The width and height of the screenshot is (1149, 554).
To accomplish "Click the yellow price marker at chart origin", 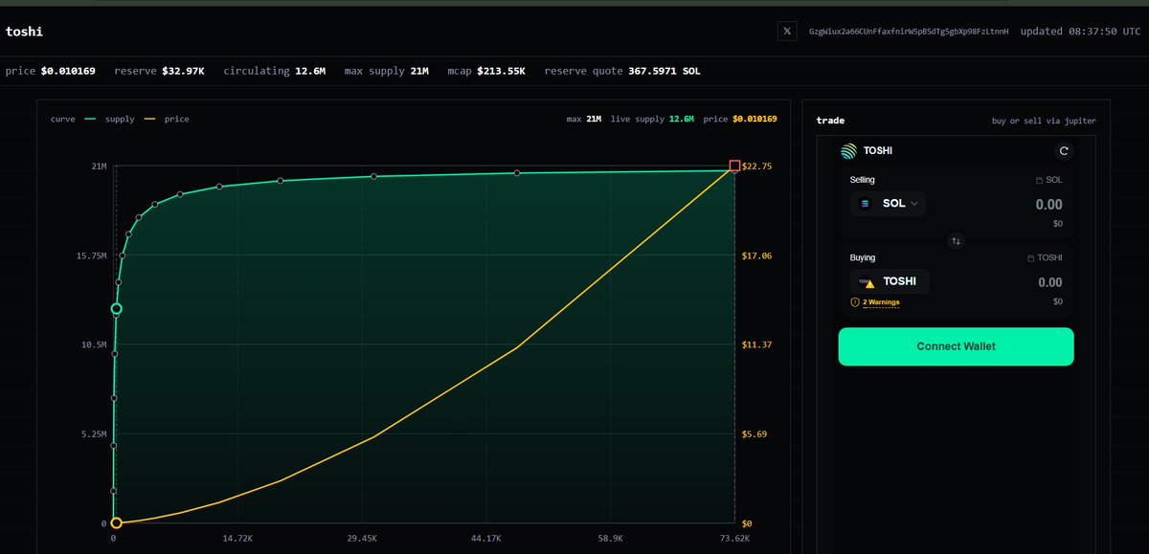I will coord(117,523).
